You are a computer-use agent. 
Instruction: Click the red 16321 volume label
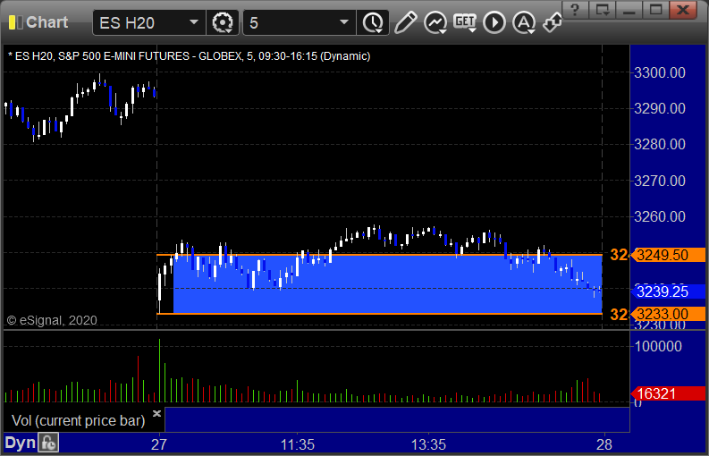667,393
